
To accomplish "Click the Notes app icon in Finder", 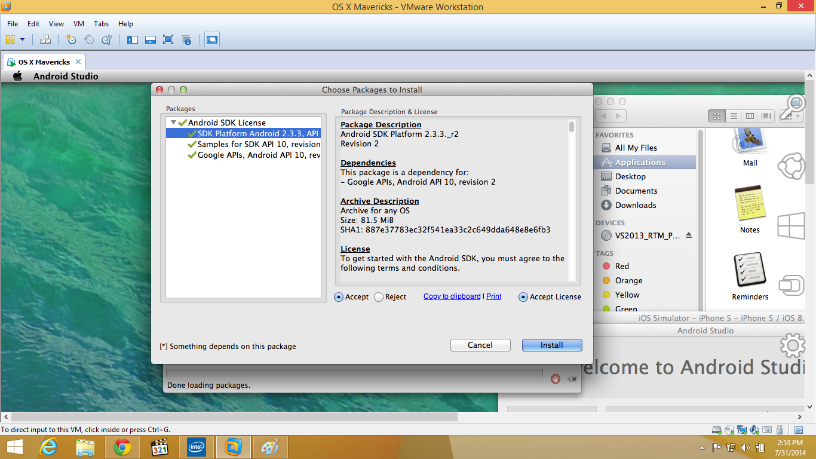I will click(750, 203).
